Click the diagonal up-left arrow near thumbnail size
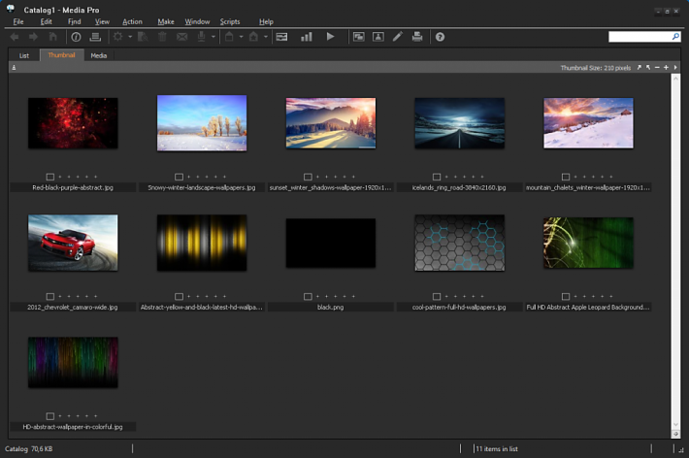The width and height of the screenshot is (689, 458). pos(648,68)
